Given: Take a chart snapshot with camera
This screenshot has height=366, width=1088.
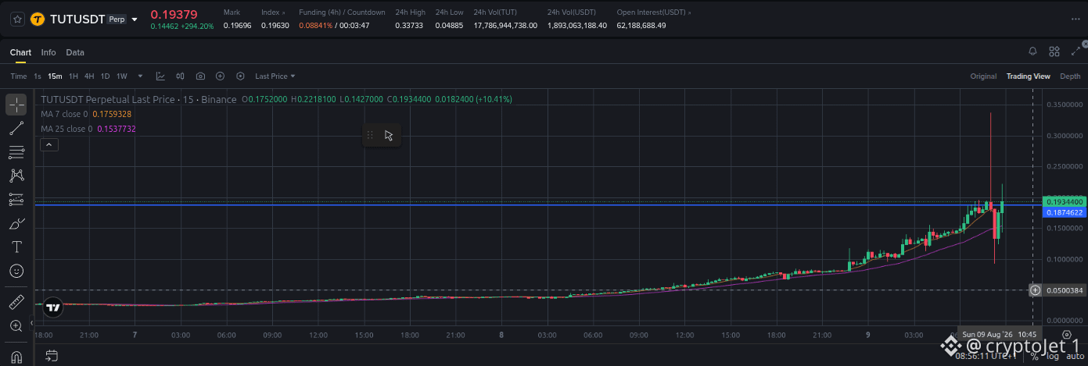Looking at the screenshot, I should pyautogui.click(x=201, y=76).
